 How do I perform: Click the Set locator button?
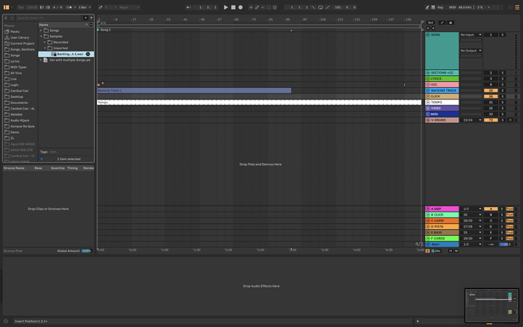431,23
